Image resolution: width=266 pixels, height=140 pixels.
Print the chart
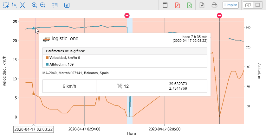pos(214,5)
